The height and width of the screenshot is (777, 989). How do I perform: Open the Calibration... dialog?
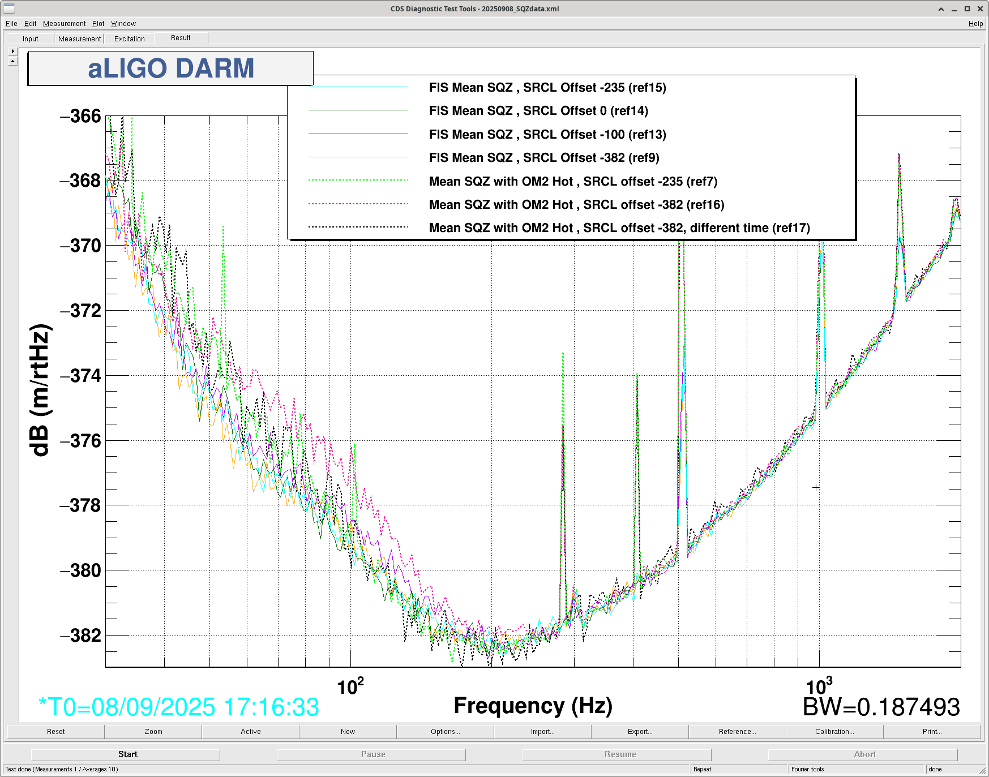[x=834, y=732]
